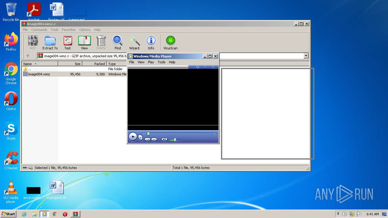Open WinRAR Options menu

click(85, 30)
